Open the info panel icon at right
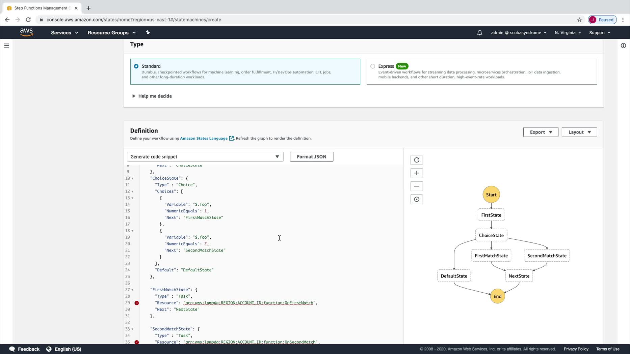 [x=623, y=46]
